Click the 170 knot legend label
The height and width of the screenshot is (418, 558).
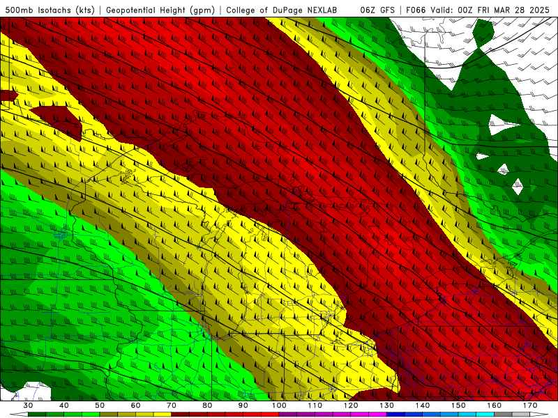point(530,405)
